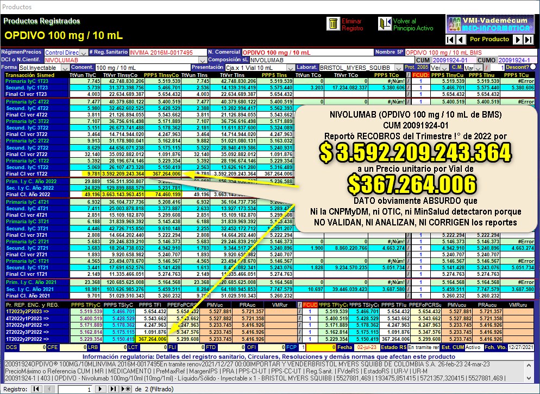This screenshot has height=394, width=540.
Task: Select the Prim. I.y C. Año 2021 row label
Action: 37,282
